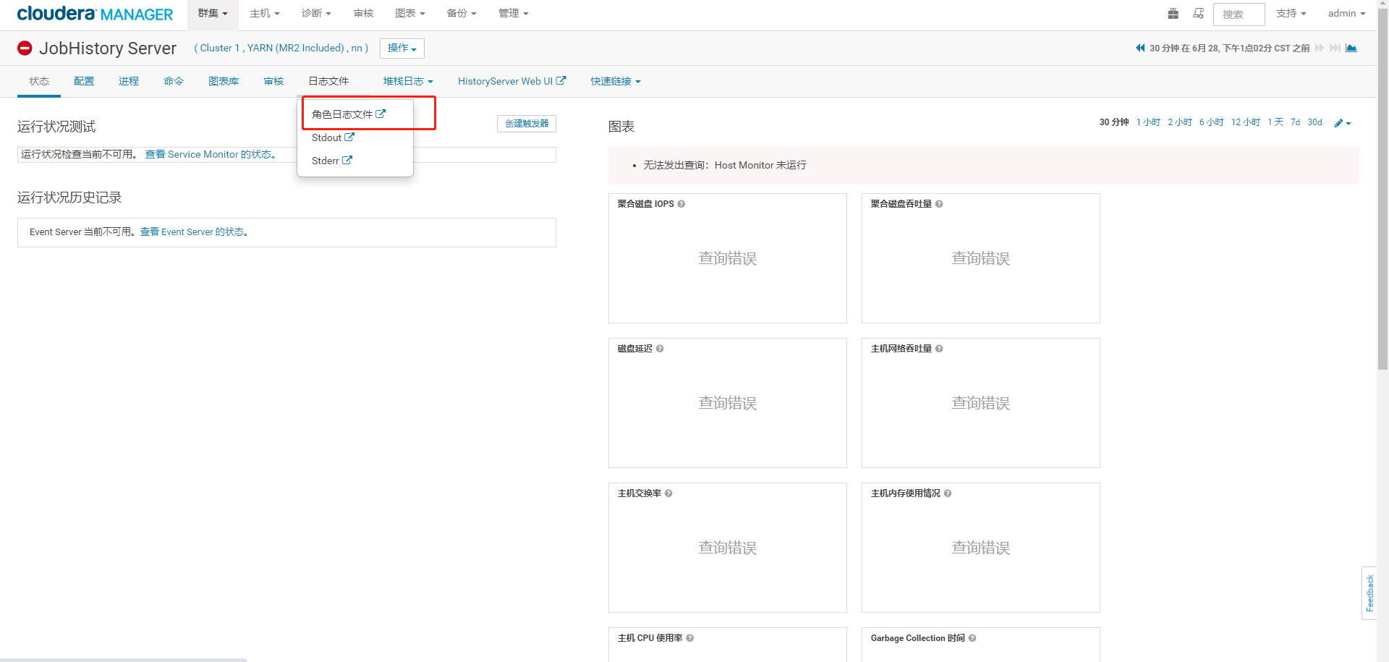Expand the 主机 menu
The height and width of the screenshot is (662, 1389).
[x=265, y=14]
